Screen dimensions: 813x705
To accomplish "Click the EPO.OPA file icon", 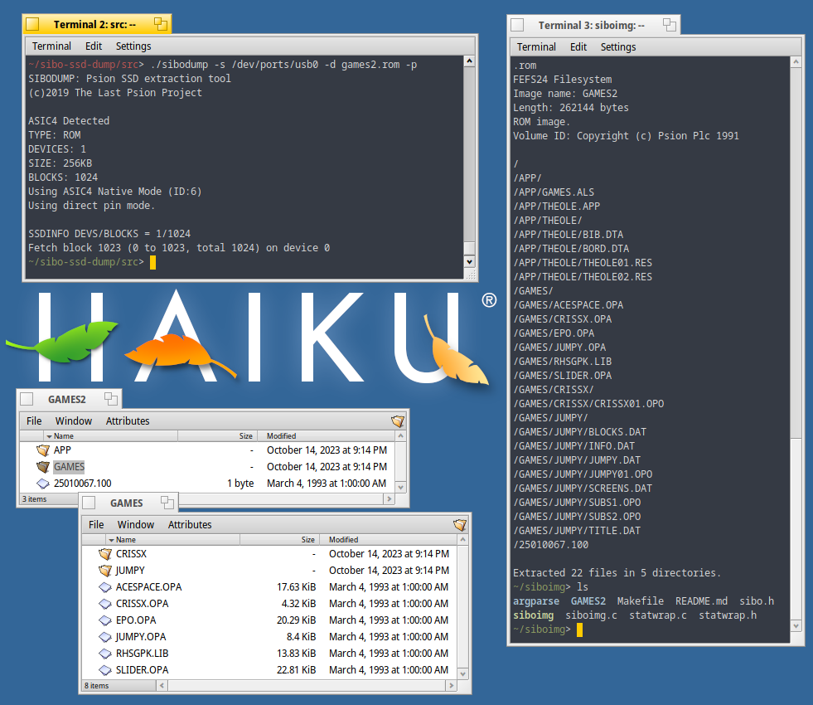I will click(x=105, y=620).
